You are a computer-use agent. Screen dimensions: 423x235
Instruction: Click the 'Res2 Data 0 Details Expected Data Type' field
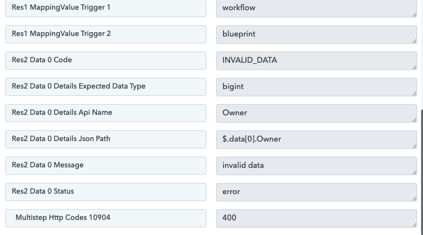click(x=106, y=87)
